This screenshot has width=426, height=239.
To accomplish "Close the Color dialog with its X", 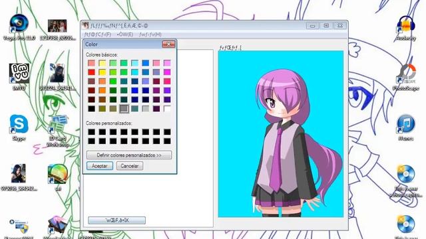I will pyautogui.click(x=168, y=44).
